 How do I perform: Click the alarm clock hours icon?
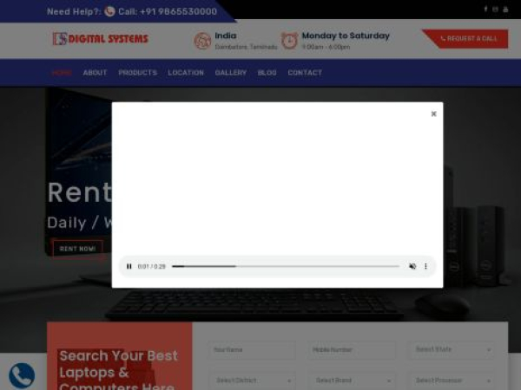289,41
